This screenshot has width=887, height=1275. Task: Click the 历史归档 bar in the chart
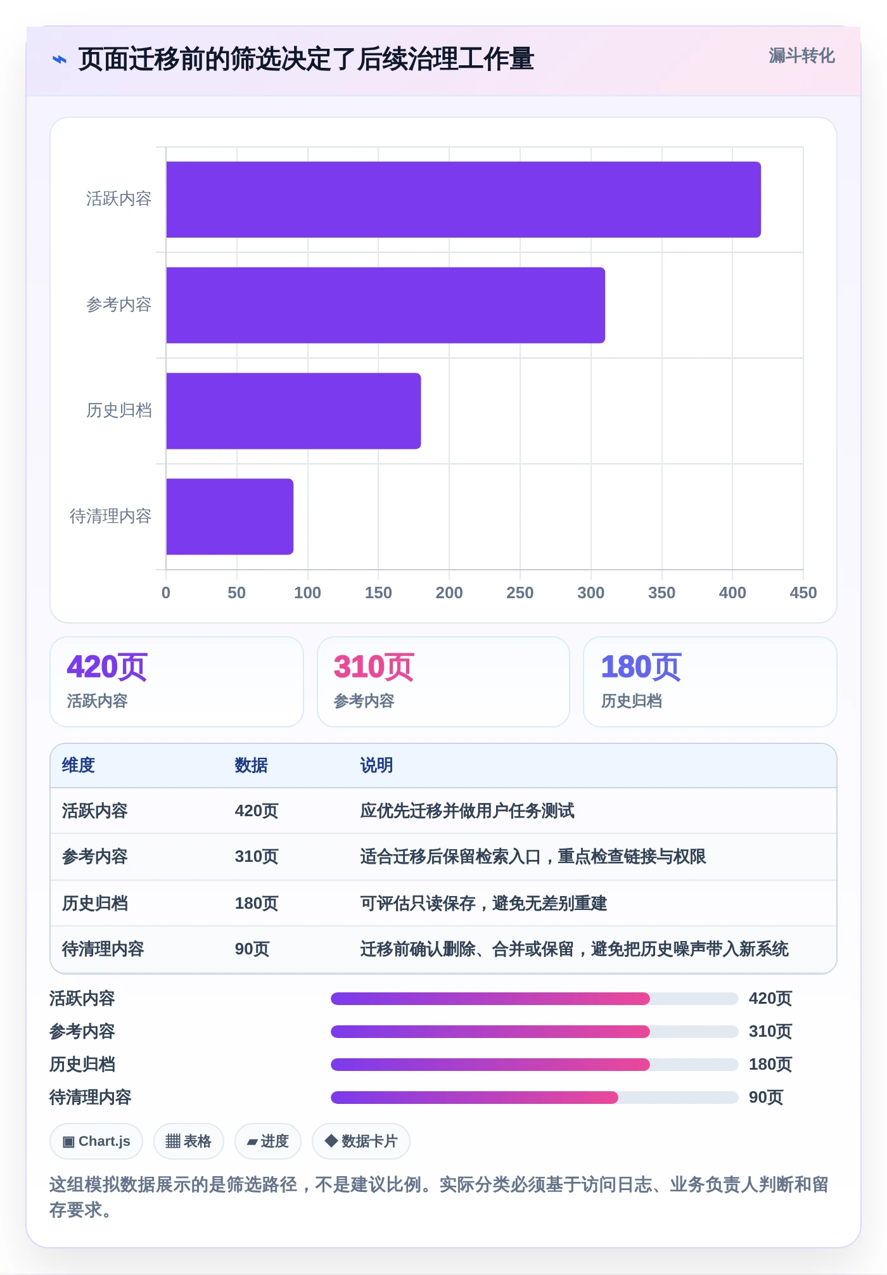coord(293,411)
